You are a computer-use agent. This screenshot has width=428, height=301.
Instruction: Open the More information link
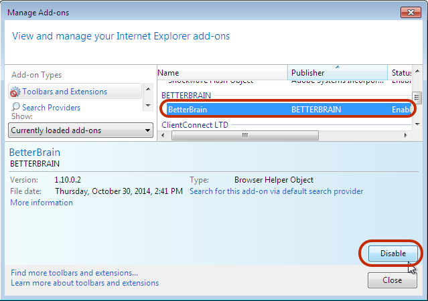coord(42,203)
